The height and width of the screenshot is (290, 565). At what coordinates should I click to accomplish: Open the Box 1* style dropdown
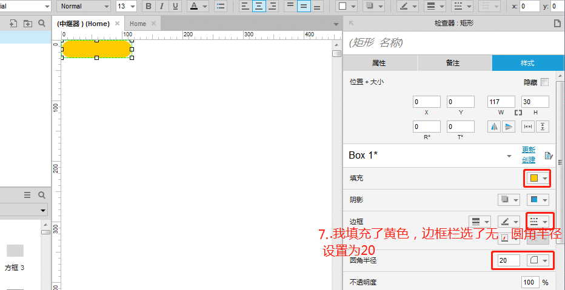coord(509,156)
